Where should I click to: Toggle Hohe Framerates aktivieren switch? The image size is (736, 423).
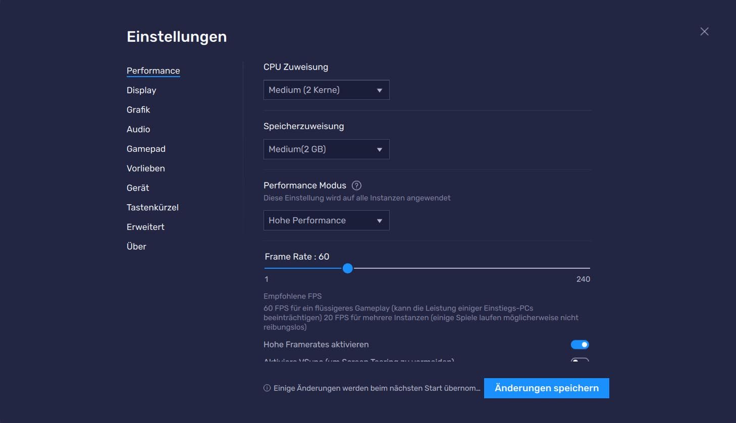[x=580, y=345]
